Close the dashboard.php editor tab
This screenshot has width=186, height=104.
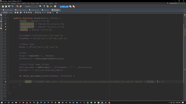point(13,10)
